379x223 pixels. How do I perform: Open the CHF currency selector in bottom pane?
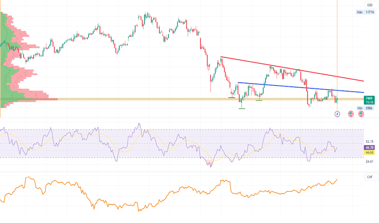pyautogui.click(x=370, y=177)
